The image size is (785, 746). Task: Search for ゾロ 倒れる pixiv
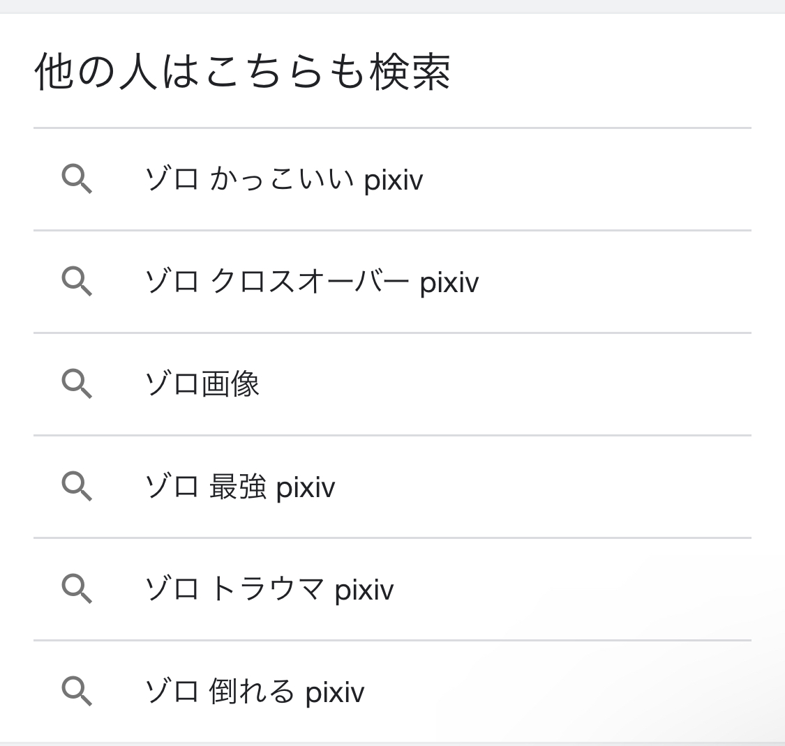[x=392, y=692]
